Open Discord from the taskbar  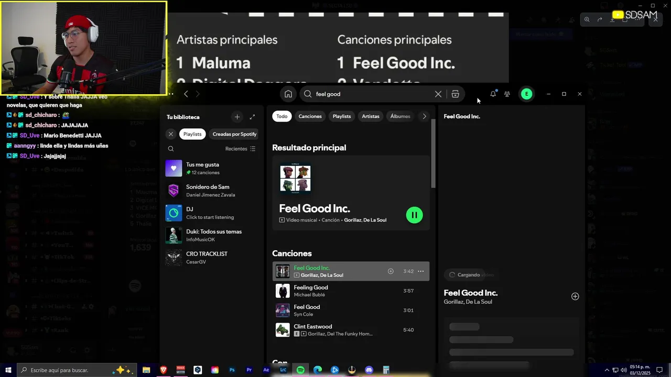369,370
